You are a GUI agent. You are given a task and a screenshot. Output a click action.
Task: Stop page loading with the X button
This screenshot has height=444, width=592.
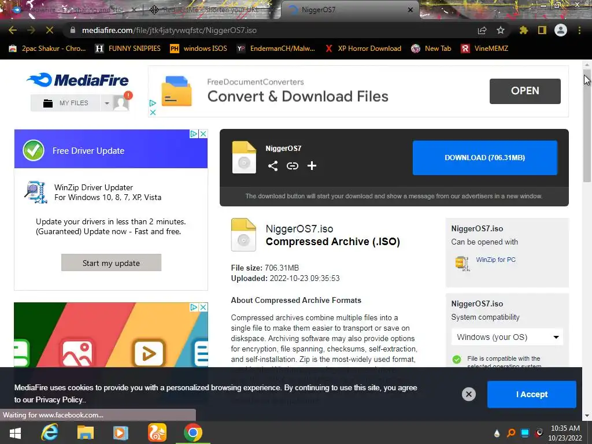50,30
